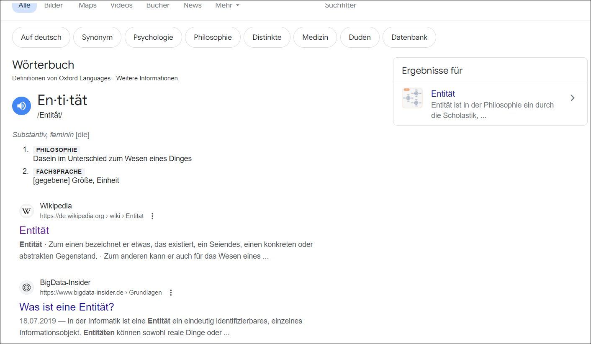This screenshot has height=344, width=591.
Task: Click the FACHSPRACHE label in definition two
Action: tap(59, 172)
